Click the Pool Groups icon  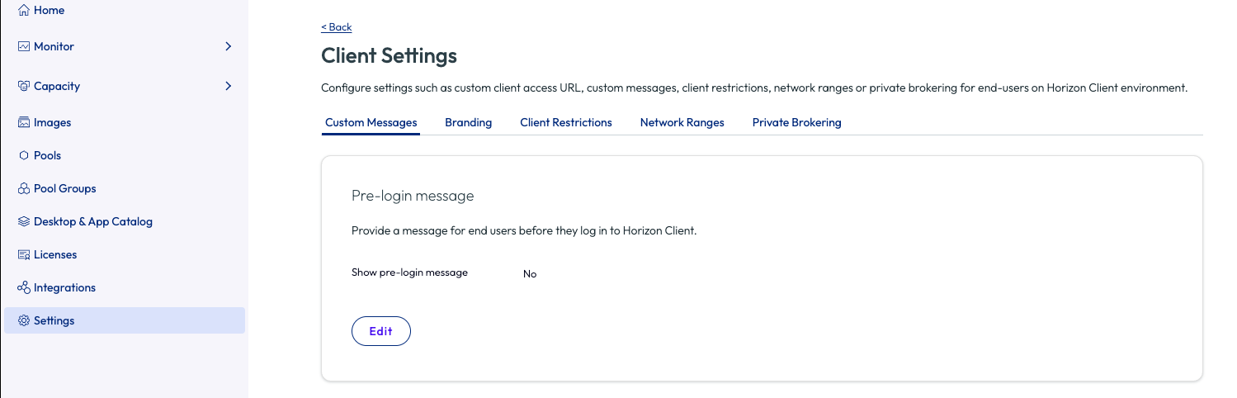(24, 189)
